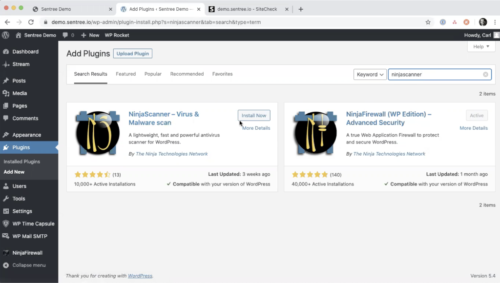Click the Plugins plug icon
500x283 pixels.
6,147
